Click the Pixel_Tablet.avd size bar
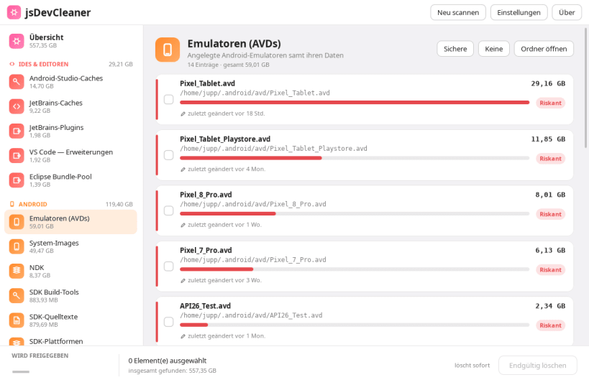589x385 pixels. (x=355, y=103)
